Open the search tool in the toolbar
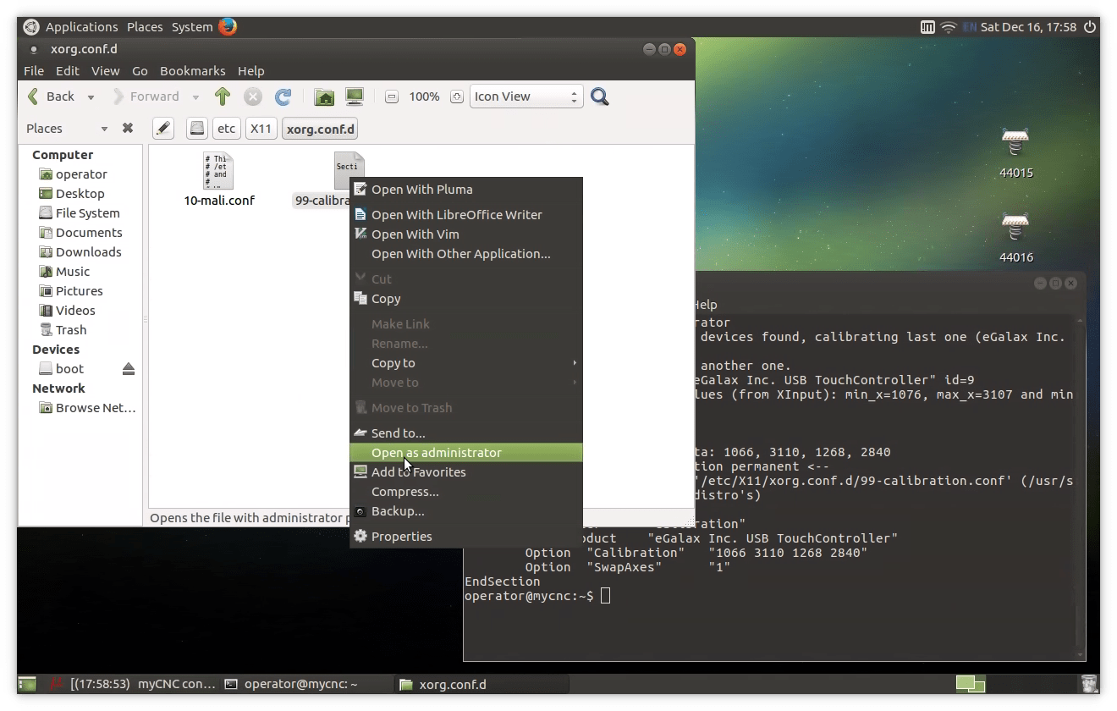Screen dimensions: 1117x711 (600, 96)
